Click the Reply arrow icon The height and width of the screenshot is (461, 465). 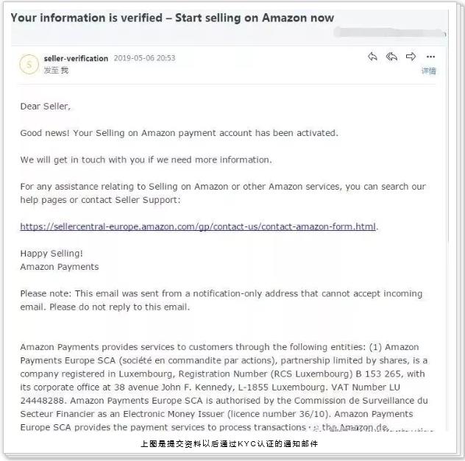(372, 57)
